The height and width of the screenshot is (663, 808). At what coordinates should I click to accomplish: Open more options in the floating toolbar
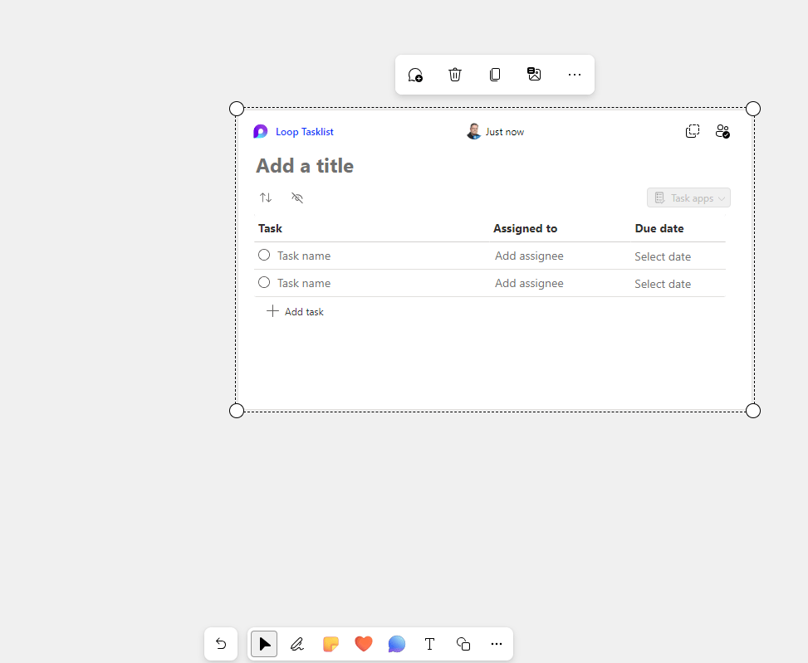point(575,75)
